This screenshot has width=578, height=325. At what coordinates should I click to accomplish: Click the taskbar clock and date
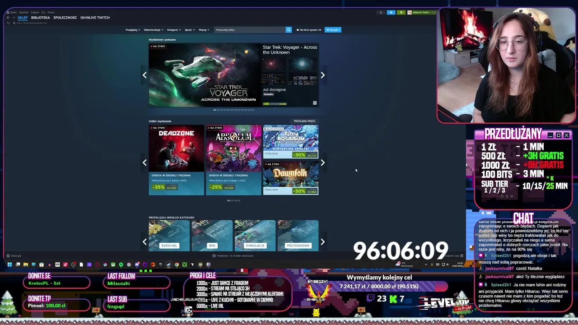tap(457, 265)
